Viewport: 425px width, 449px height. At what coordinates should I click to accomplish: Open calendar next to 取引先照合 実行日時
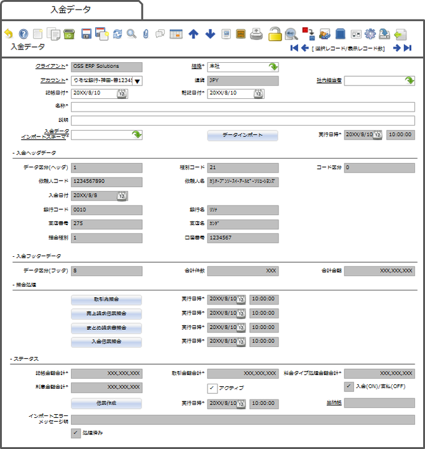tap(241, 299)
